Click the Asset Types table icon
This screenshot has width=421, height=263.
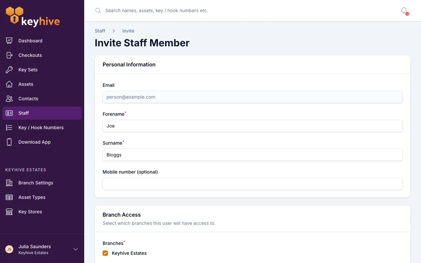(x=9, y=197)
